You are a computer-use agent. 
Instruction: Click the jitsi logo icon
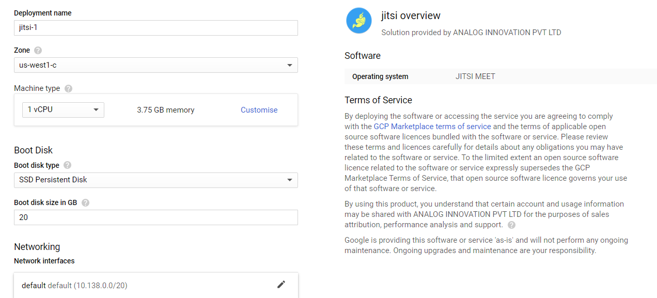pyautogui.click(x=359, y=21)
